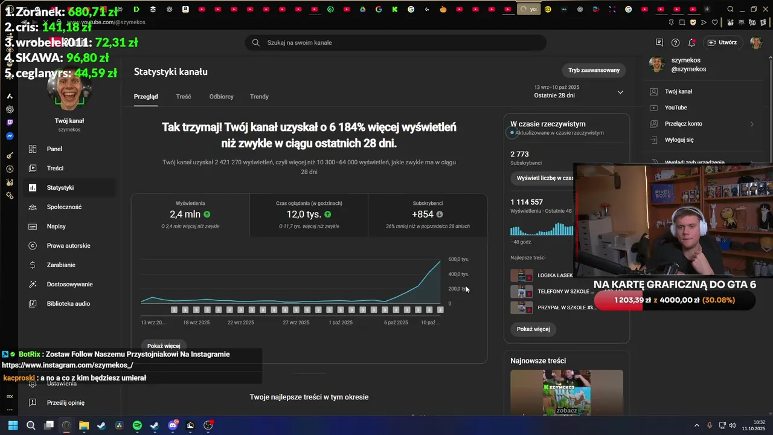Open Opera sidebar settings gear
This screenshot has height=435, width=773.
[10, 195]
